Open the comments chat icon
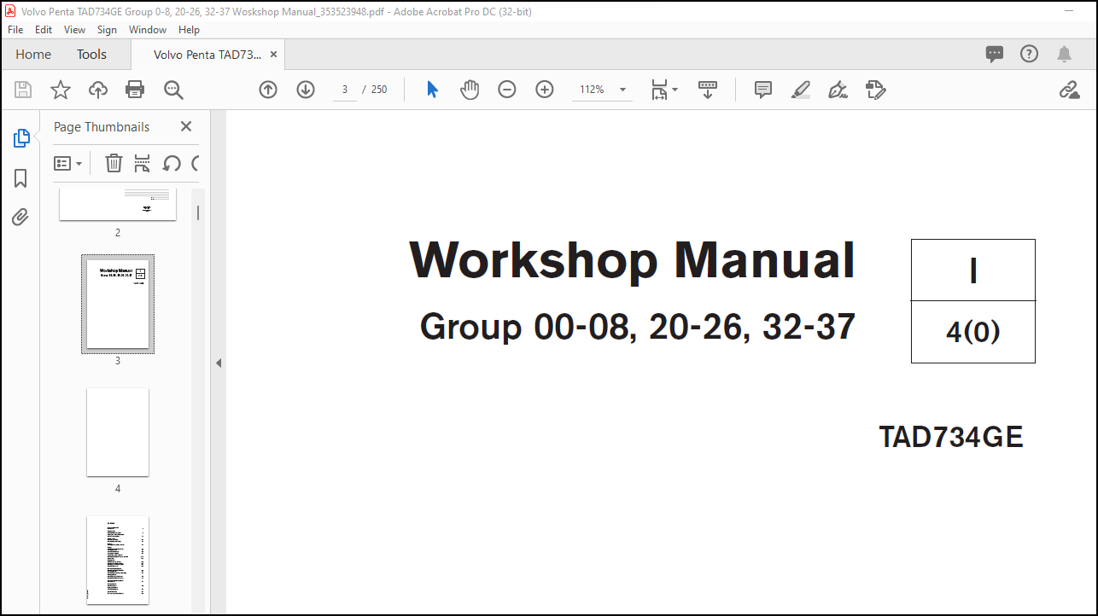1098x616 pixels. (995, 54)
